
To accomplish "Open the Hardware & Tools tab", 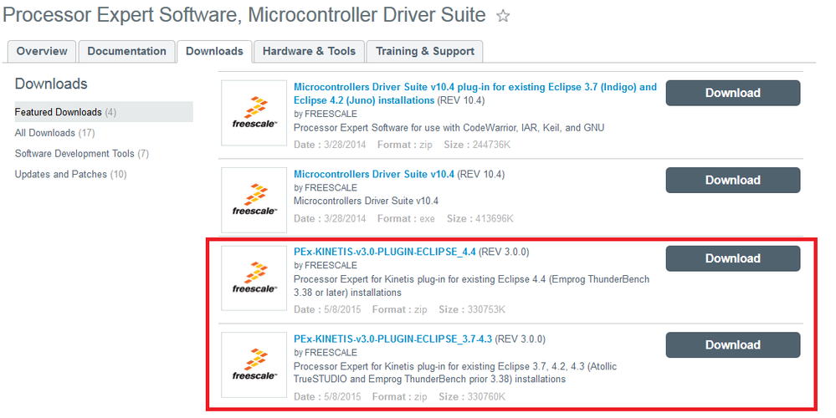I will (310, 51).
